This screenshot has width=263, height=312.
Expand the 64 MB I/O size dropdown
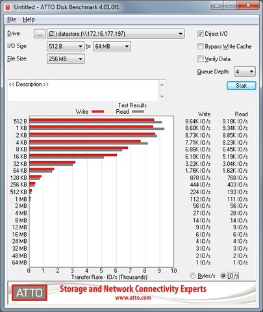coord(112,46)
